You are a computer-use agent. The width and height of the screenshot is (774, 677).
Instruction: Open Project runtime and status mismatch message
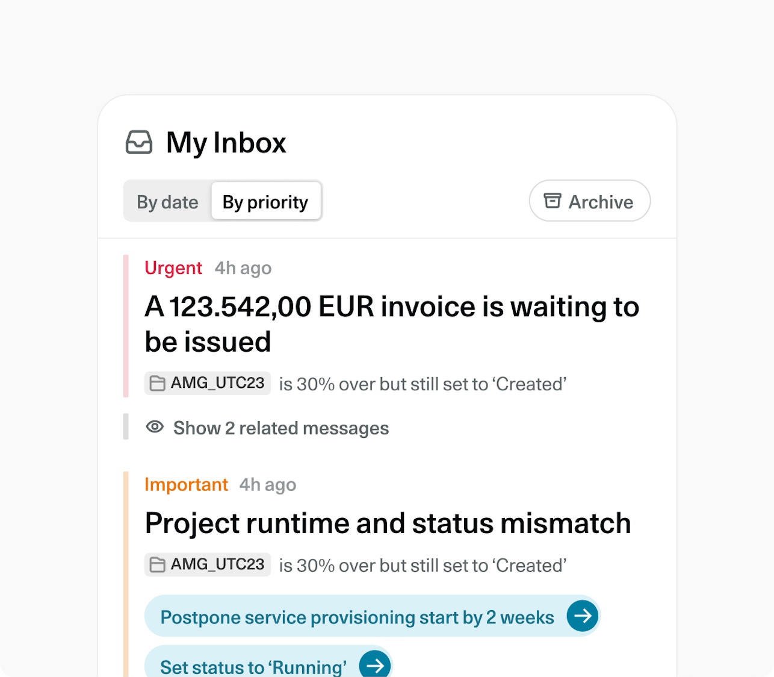coord(388,523)
